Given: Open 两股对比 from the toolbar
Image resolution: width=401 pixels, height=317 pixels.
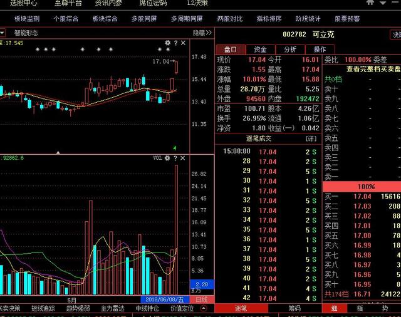Looking at the screenshot, I should click(x=229, y=19).
